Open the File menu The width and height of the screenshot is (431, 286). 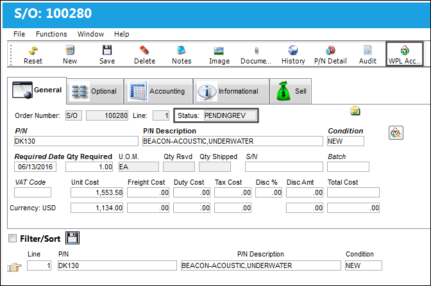19,34
